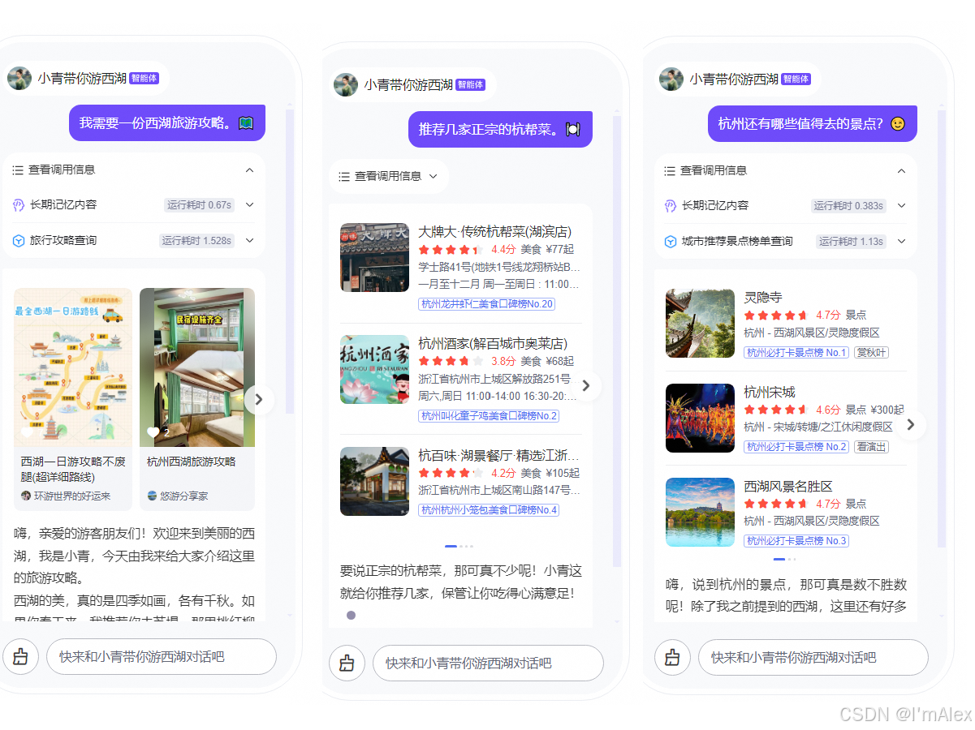
Task: Click the 杭州必打卡景点榜 No.2 tag
Action: click(x=796, y=447)
